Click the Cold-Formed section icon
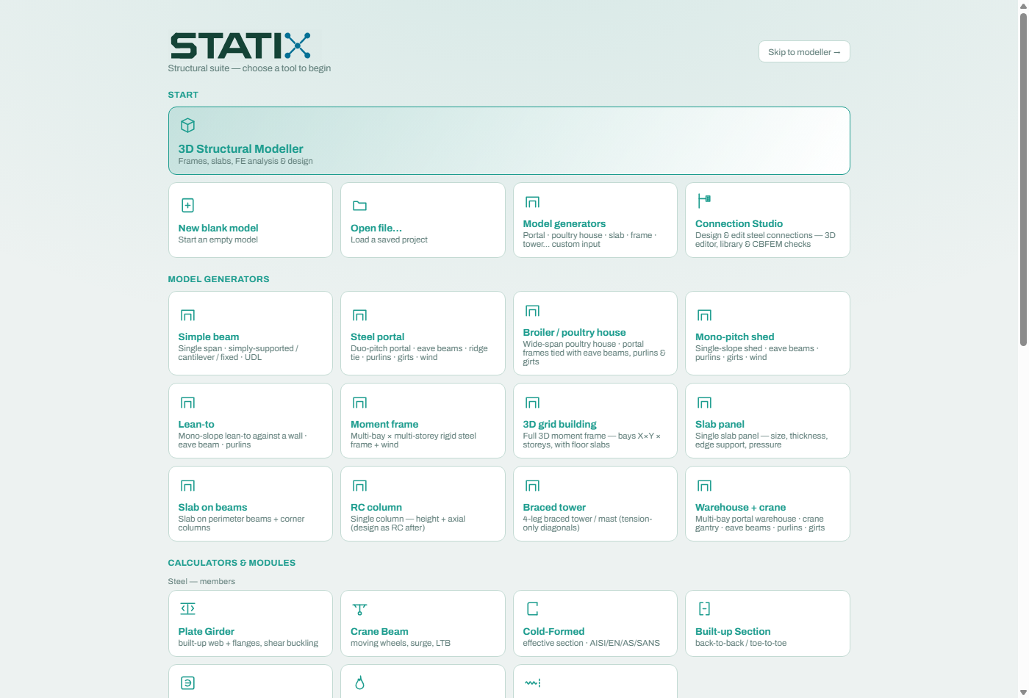Screen dimensions: 1029x698 point(533,608)
